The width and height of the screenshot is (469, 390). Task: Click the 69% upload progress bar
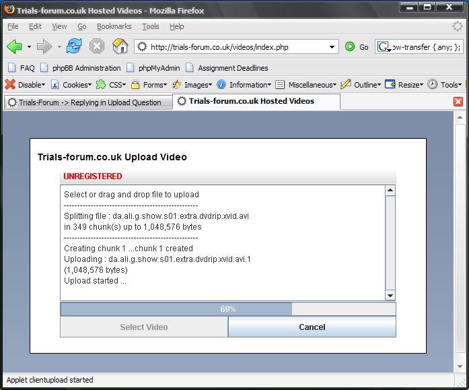tap(228, 309)
